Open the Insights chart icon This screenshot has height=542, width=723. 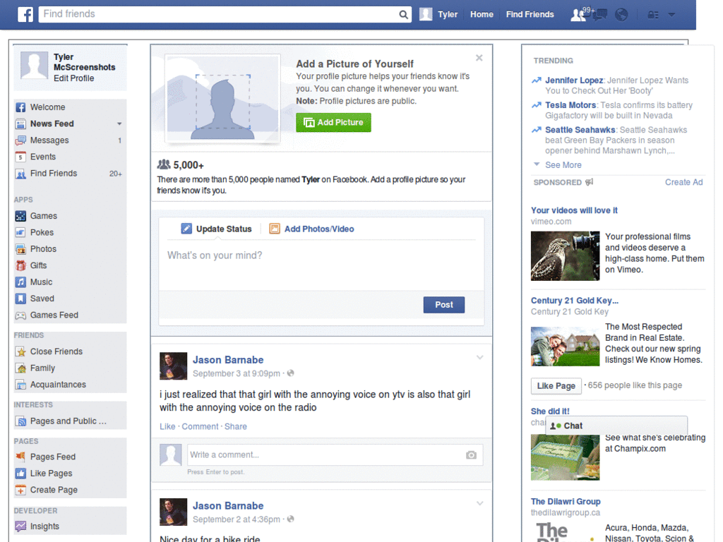[20, 526]
